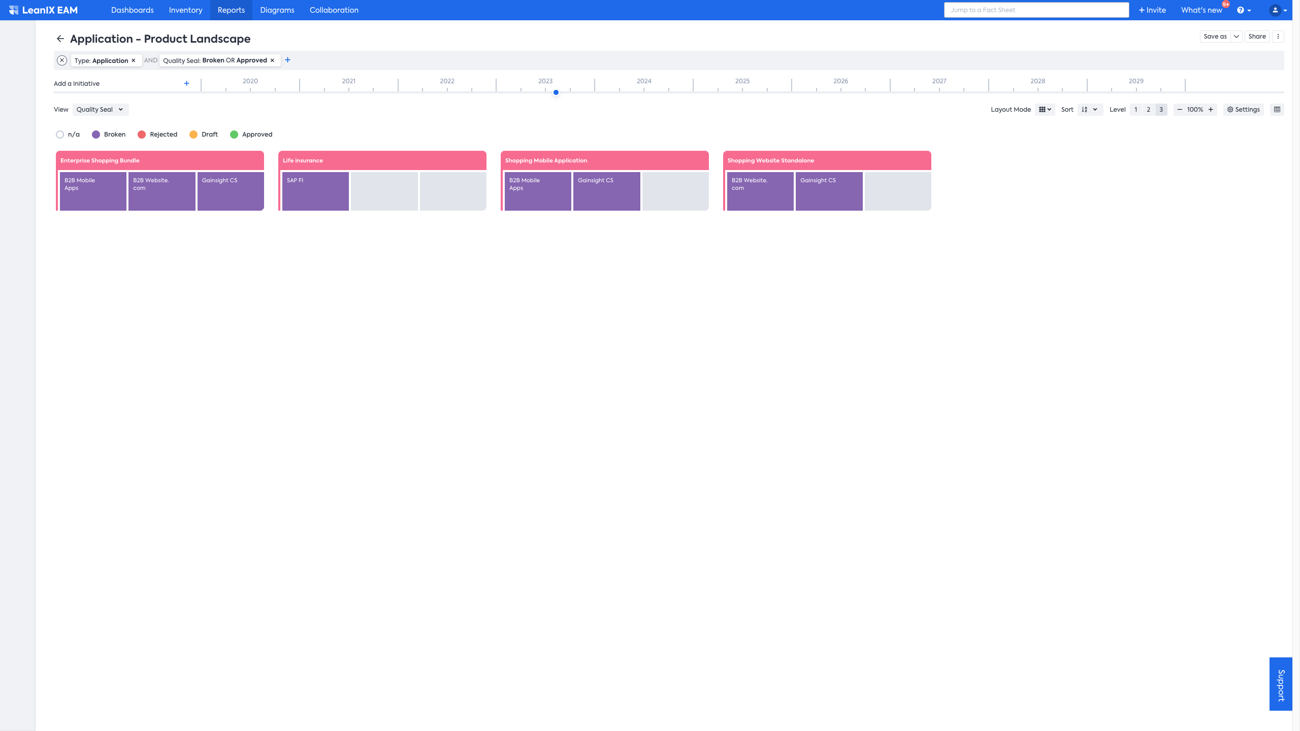Open the Quality Seal view dropdown
The height and width of the screenshot is (731, 1300).
pyautogui.click(x=100, y=109)
